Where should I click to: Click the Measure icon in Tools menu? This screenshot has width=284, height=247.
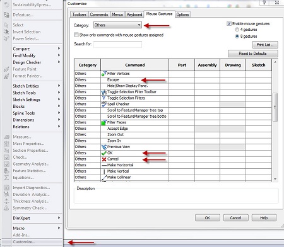[6, 137]
